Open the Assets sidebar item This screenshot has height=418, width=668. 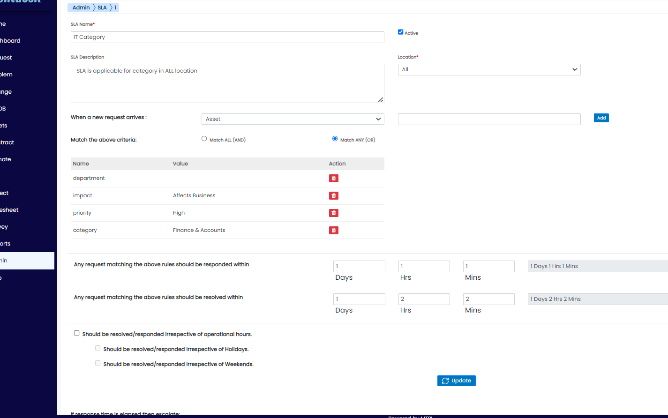point(27,126)
